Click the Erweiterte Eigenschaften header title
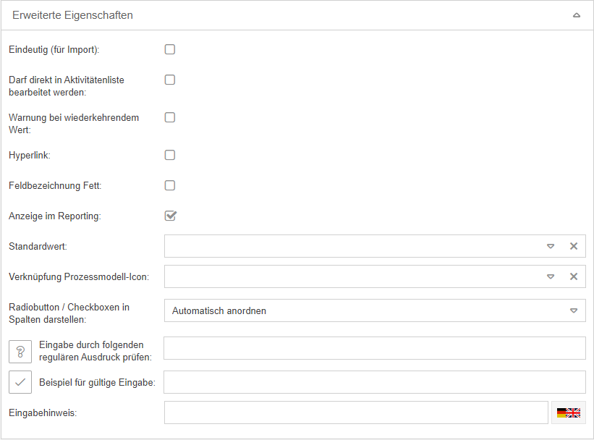Image resolution: width=594 pixels, height=440 pixels. click(72, 15)
